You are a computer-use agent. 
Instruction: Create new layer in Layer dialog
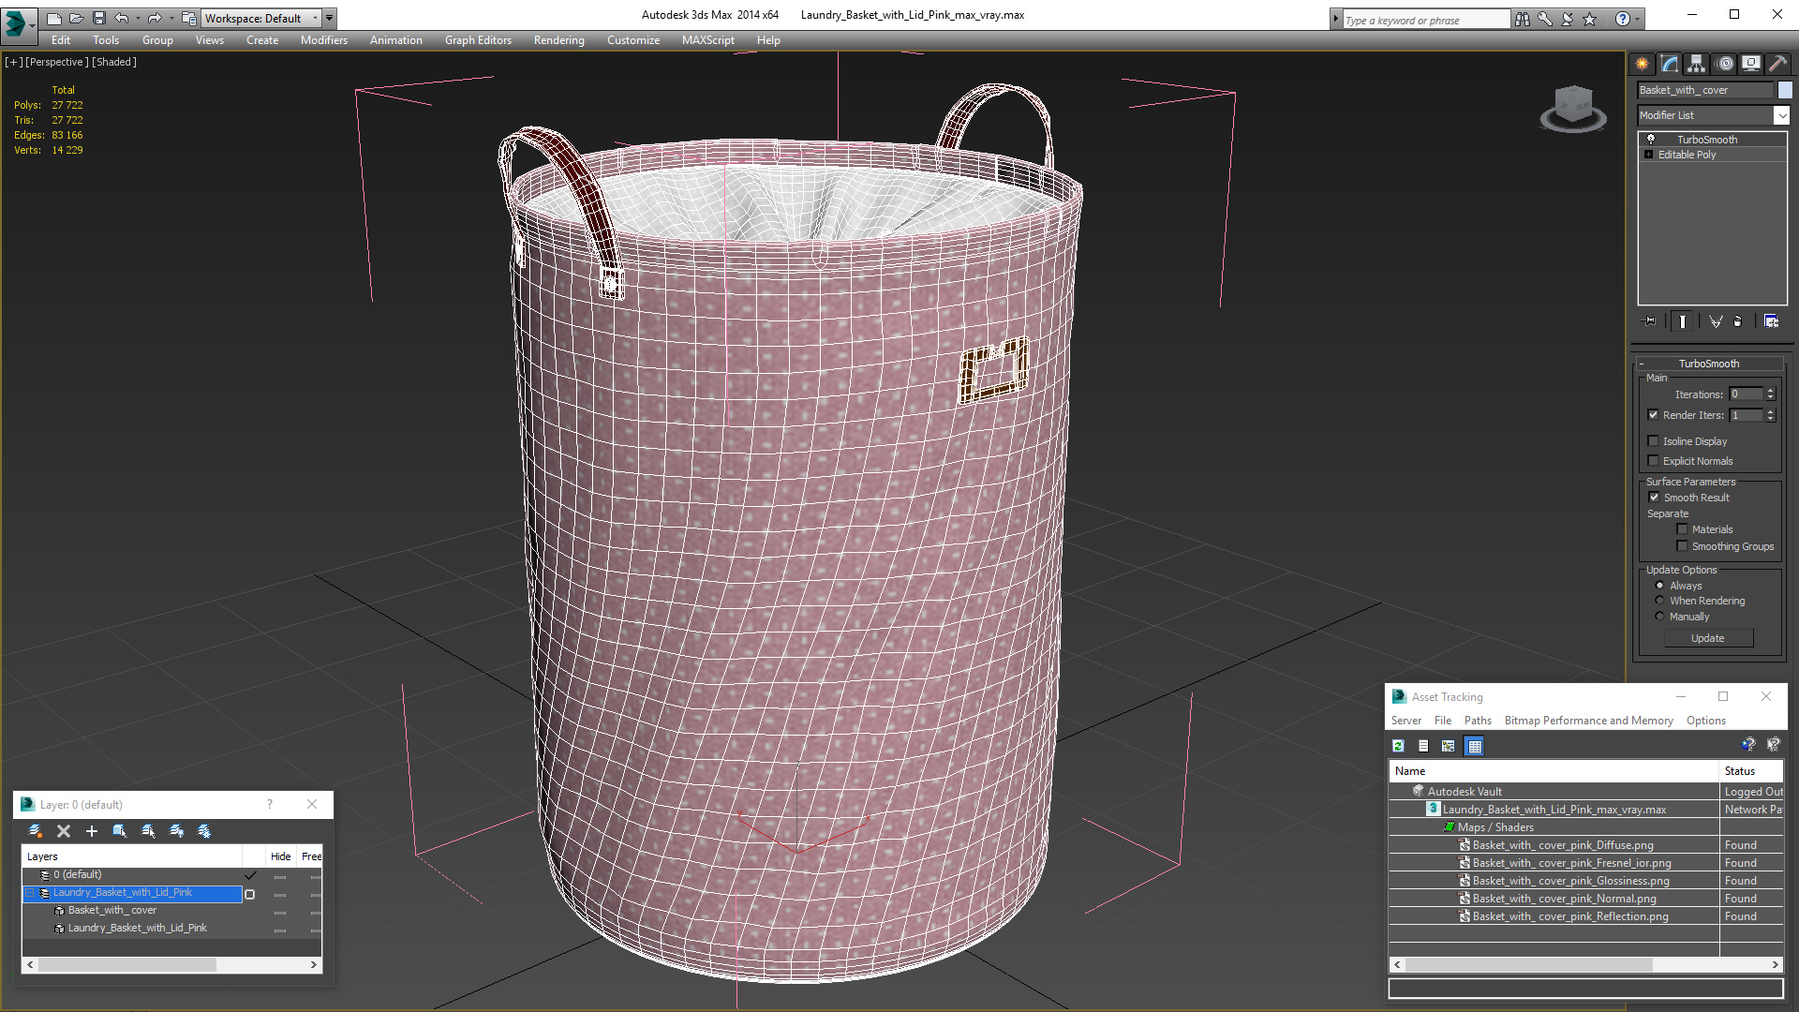tap(36, 831)
